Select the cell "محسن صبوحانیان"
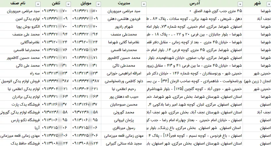Viewport: 271px width, 146px height. pyautogui.click(x=124, y=104)
